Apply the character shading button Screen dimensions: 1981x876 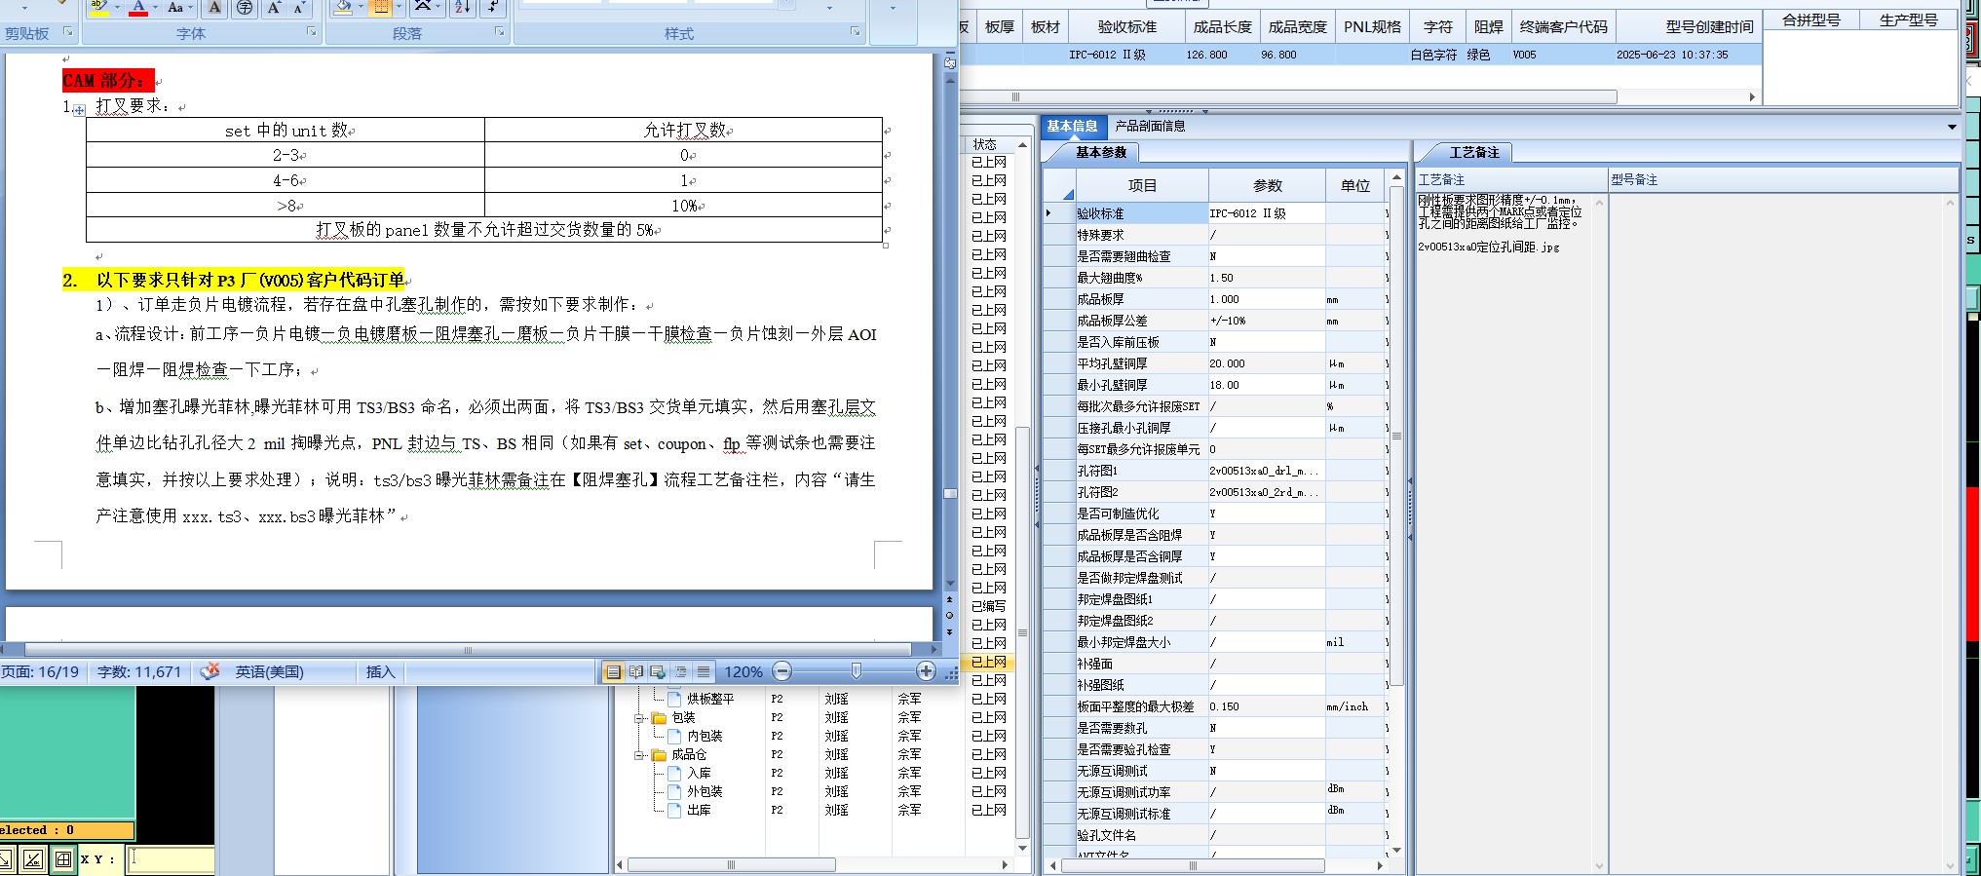click(215, 7)
